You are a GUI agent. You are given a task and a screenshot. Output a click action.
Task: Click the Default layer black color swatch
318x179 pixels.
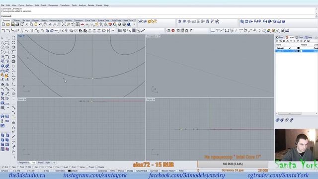click(x=298, y=48)
